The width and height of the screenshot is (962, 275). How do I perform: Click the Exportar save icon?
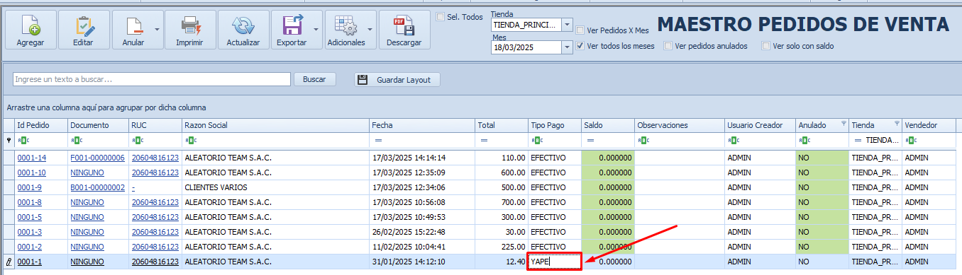coord(292,25)
